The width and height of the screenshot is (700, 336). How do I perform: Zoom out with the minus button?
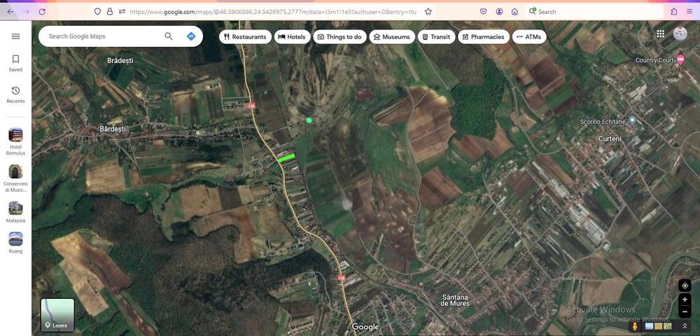685,311
